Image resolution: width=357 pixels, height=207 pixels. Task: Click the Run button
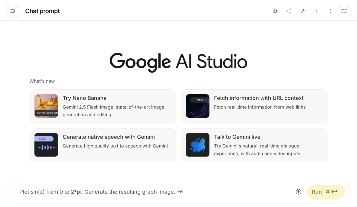(326, 192)
